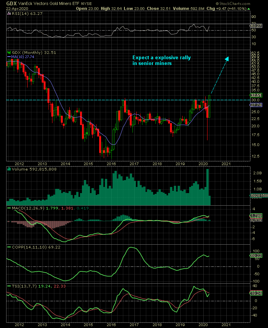Click the 2.0B volume axis label
This screenshot has height=328, width=268.
coord(257,173)
